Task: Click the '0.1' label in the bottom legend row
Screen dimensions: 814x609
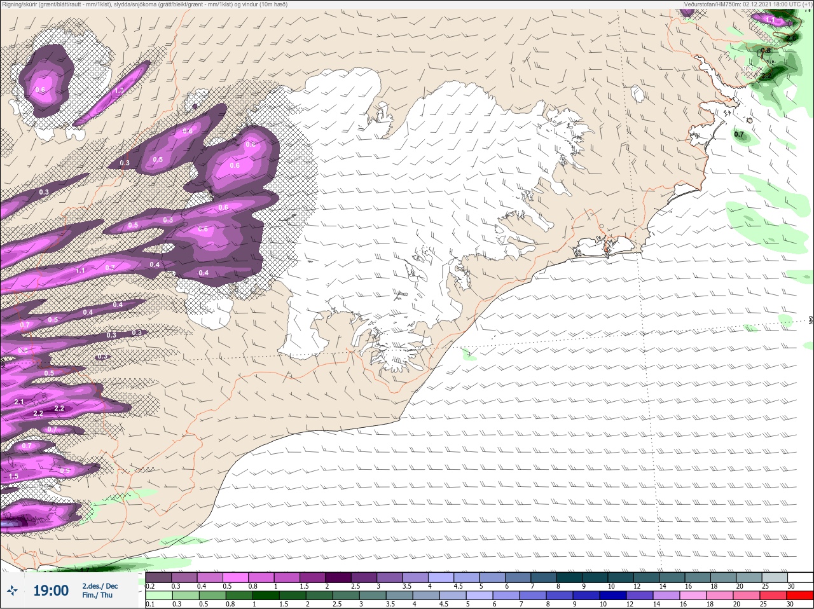Action: point(150,605)
